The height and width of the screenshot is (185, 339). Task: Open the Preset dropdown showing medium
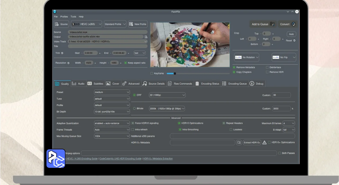pyautogui.click(x=112, y=92)
